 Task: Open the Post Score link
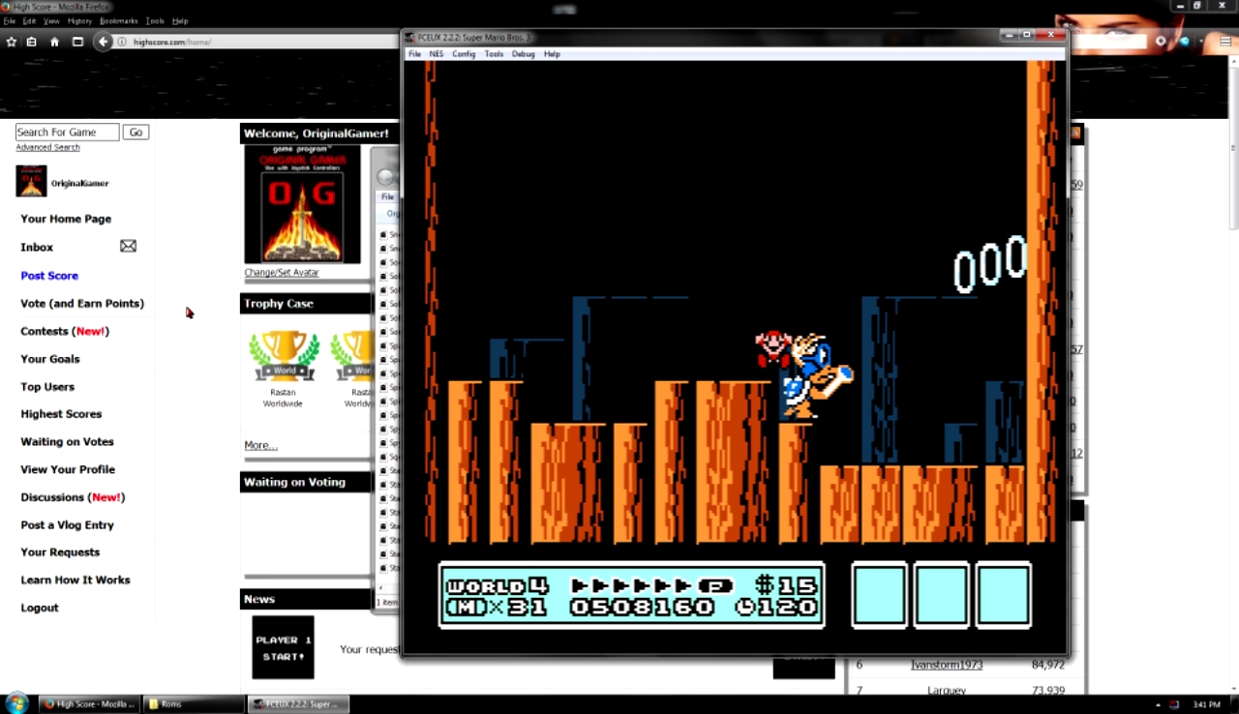[49, 276]
